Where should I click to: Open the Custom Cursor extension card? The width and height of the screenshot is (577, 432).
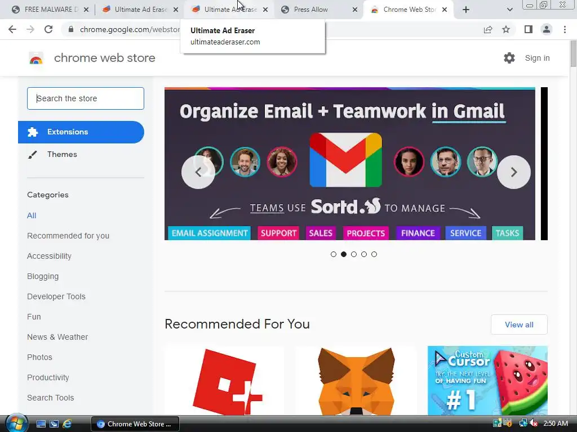(x=487, y=381)
